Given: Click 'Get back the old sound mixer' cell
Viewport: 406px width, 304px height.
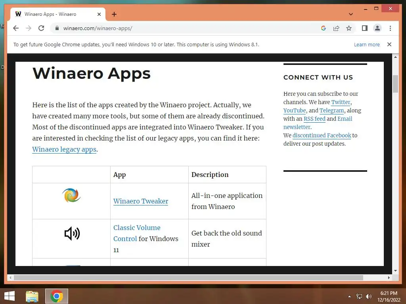Looking at the screenshot, I should tap(226, 239).
